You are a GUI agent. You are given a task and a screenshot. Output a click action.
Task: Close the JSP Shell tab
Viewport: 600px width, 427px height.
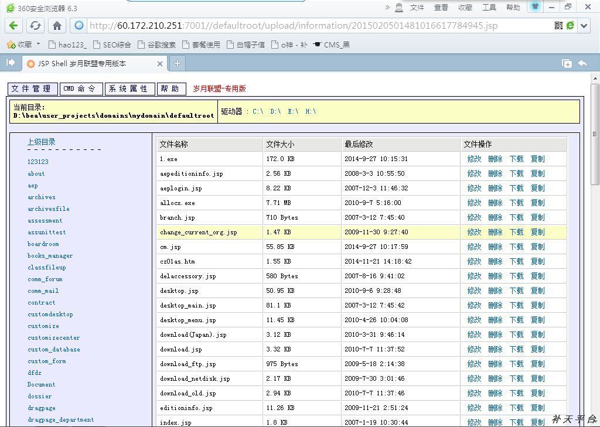point(160,64)
